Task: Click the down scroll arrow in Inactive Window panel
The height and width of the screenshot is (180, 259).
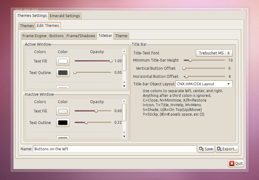Action: (x=124, y=137)
